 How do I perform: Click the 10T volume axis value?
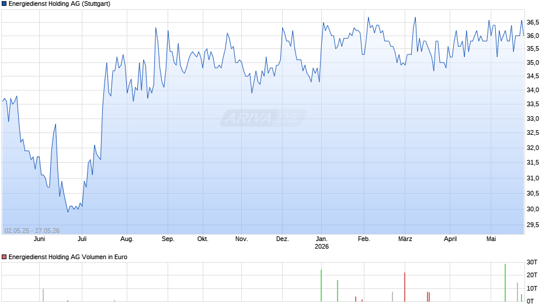coord(532,288)
